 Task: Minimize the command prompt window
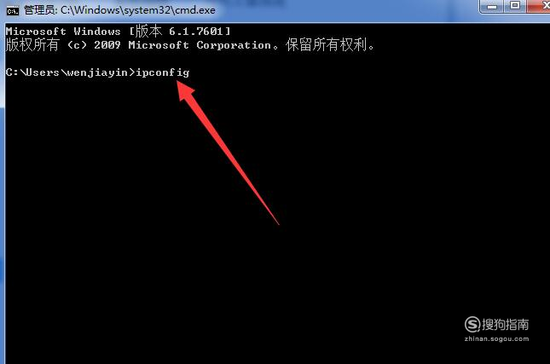pos(492,6)
